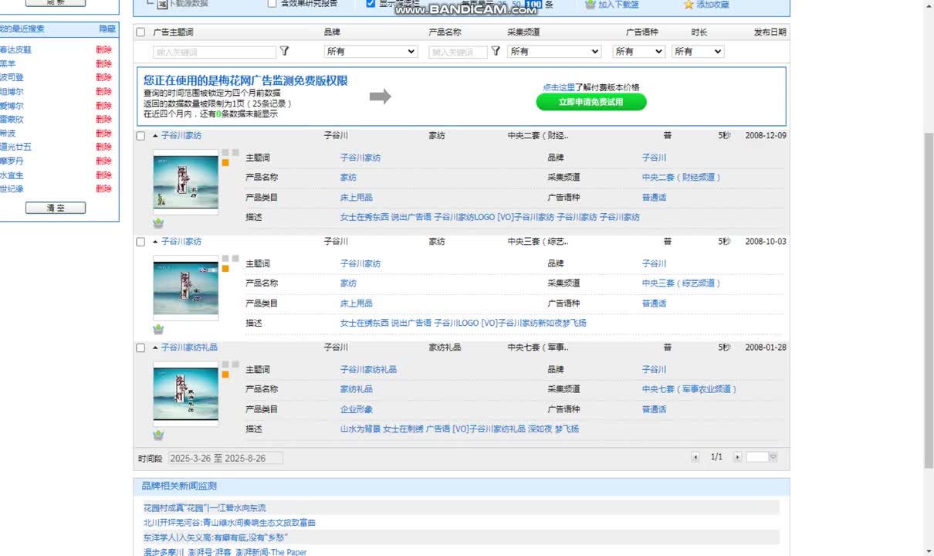
Task: Hide the recent searches panel via 隐藏
Action: pyautogui.click(x=107, y=29)
